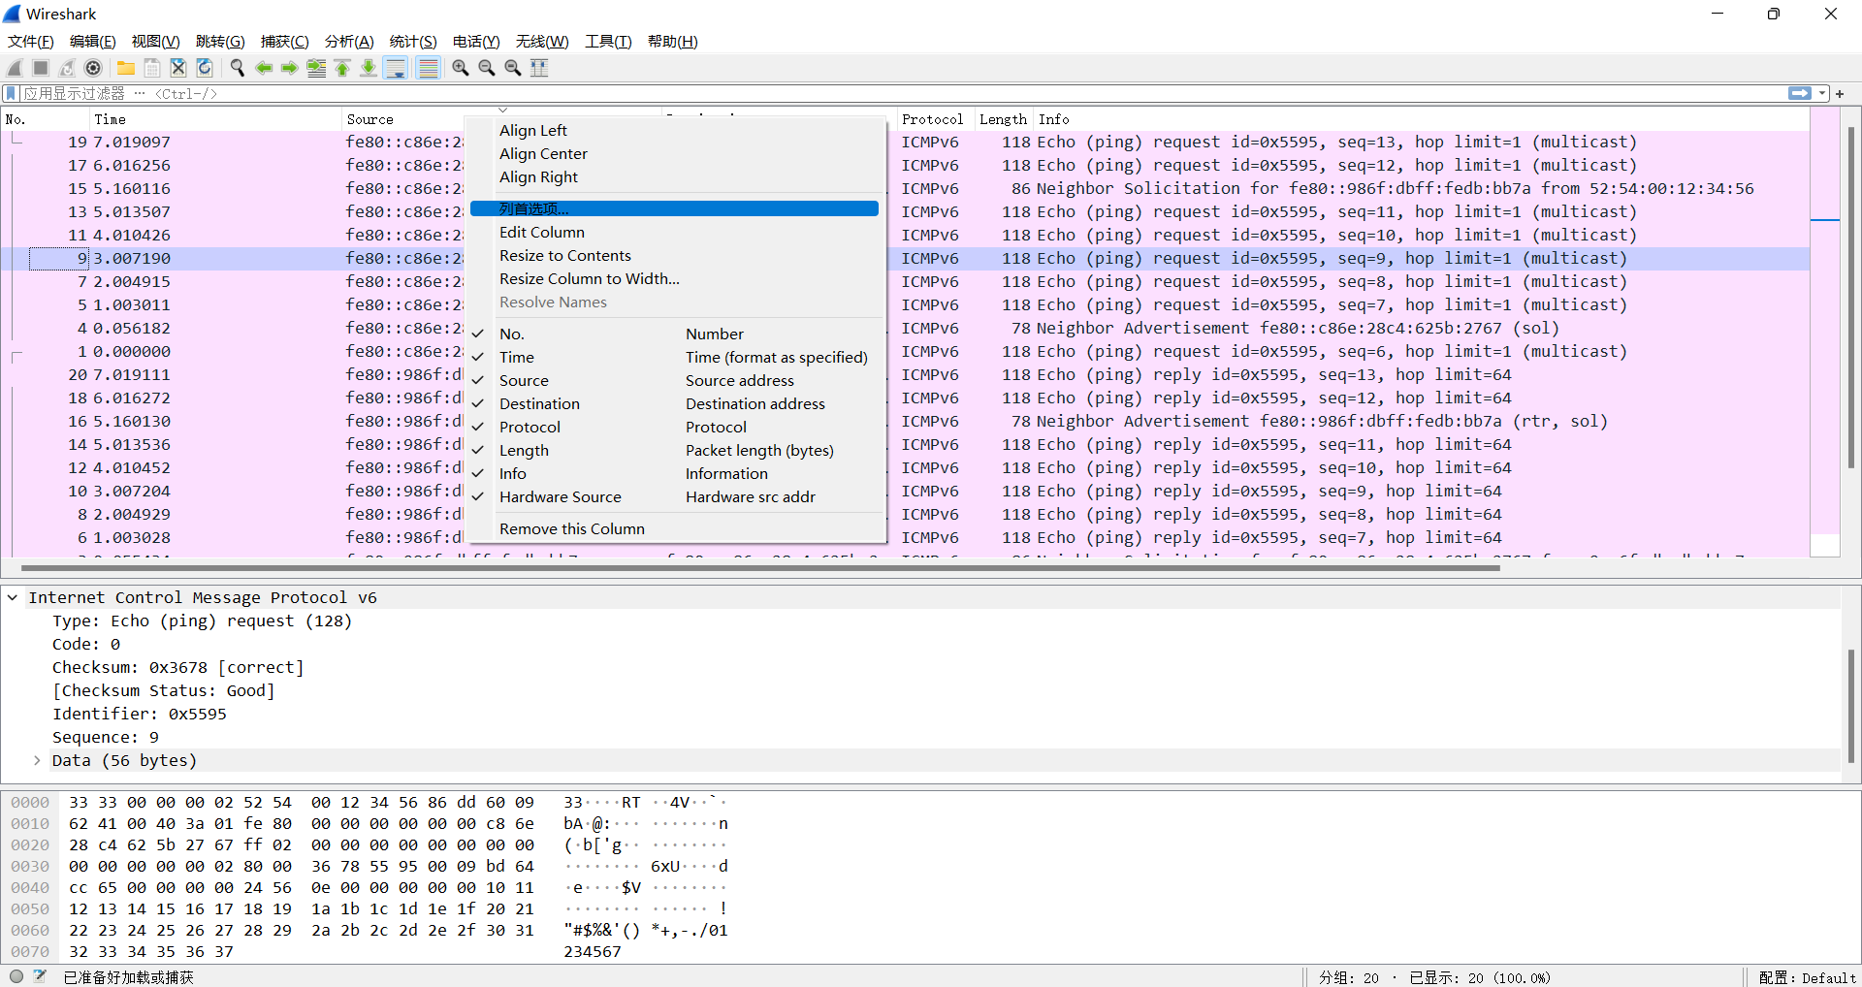Go forward to next packet arrow
The width and height of the screenshot is (1862, 987).
290,68
